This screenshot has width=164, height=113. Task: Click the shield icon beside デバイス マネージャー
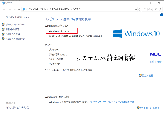(3, 25)
